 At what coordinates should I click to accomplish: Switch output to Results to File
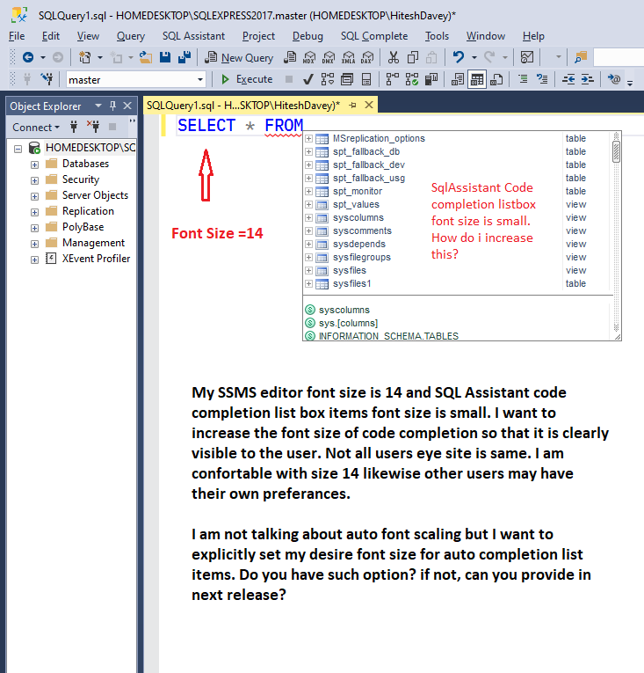pos(496,79)
